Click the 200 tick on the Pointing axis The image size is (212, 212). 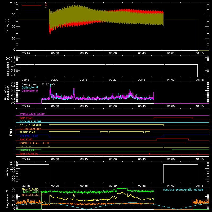click(x=12, y=3)
